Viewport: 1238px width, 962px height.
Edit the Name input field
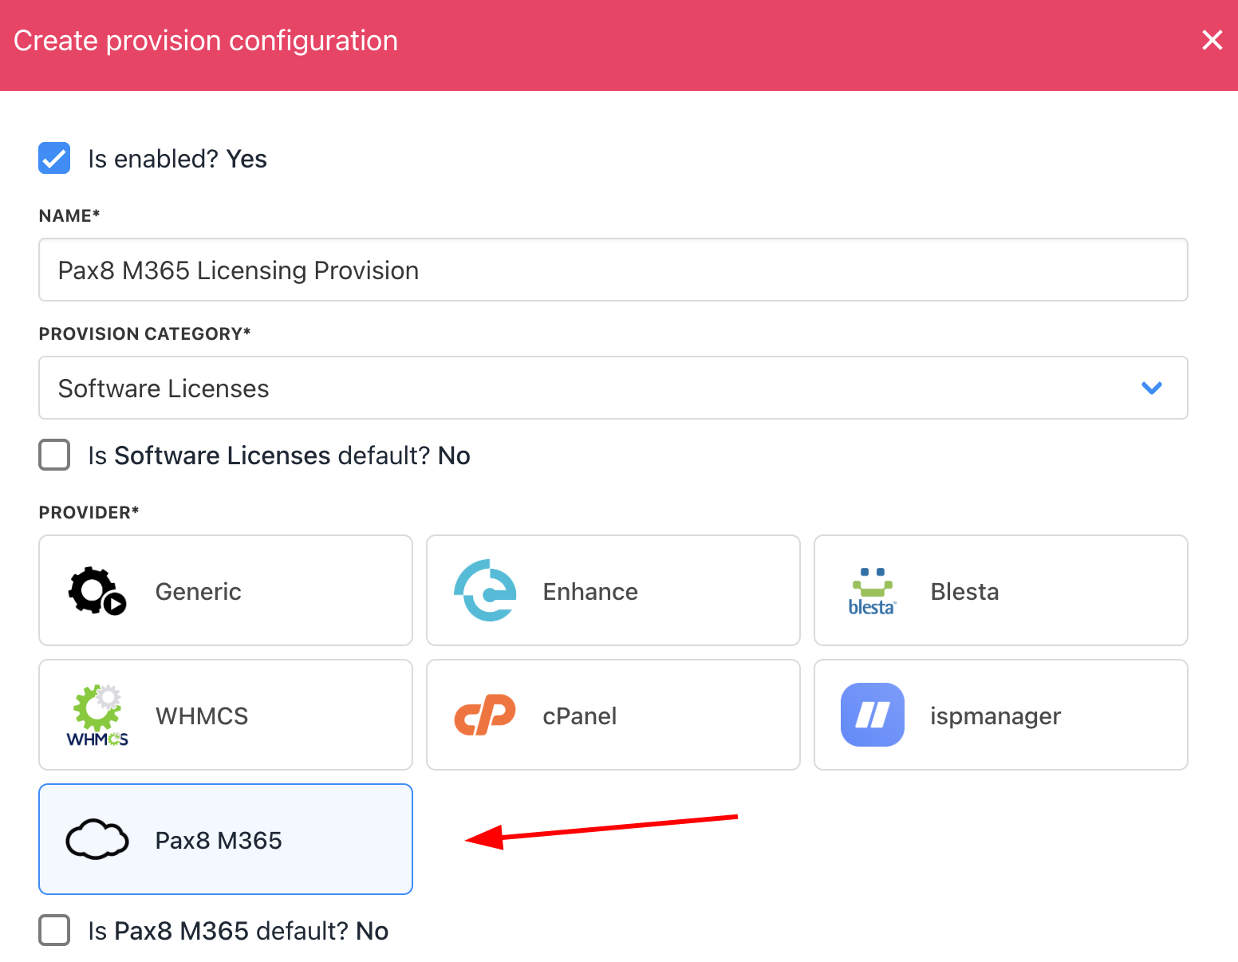613,270
